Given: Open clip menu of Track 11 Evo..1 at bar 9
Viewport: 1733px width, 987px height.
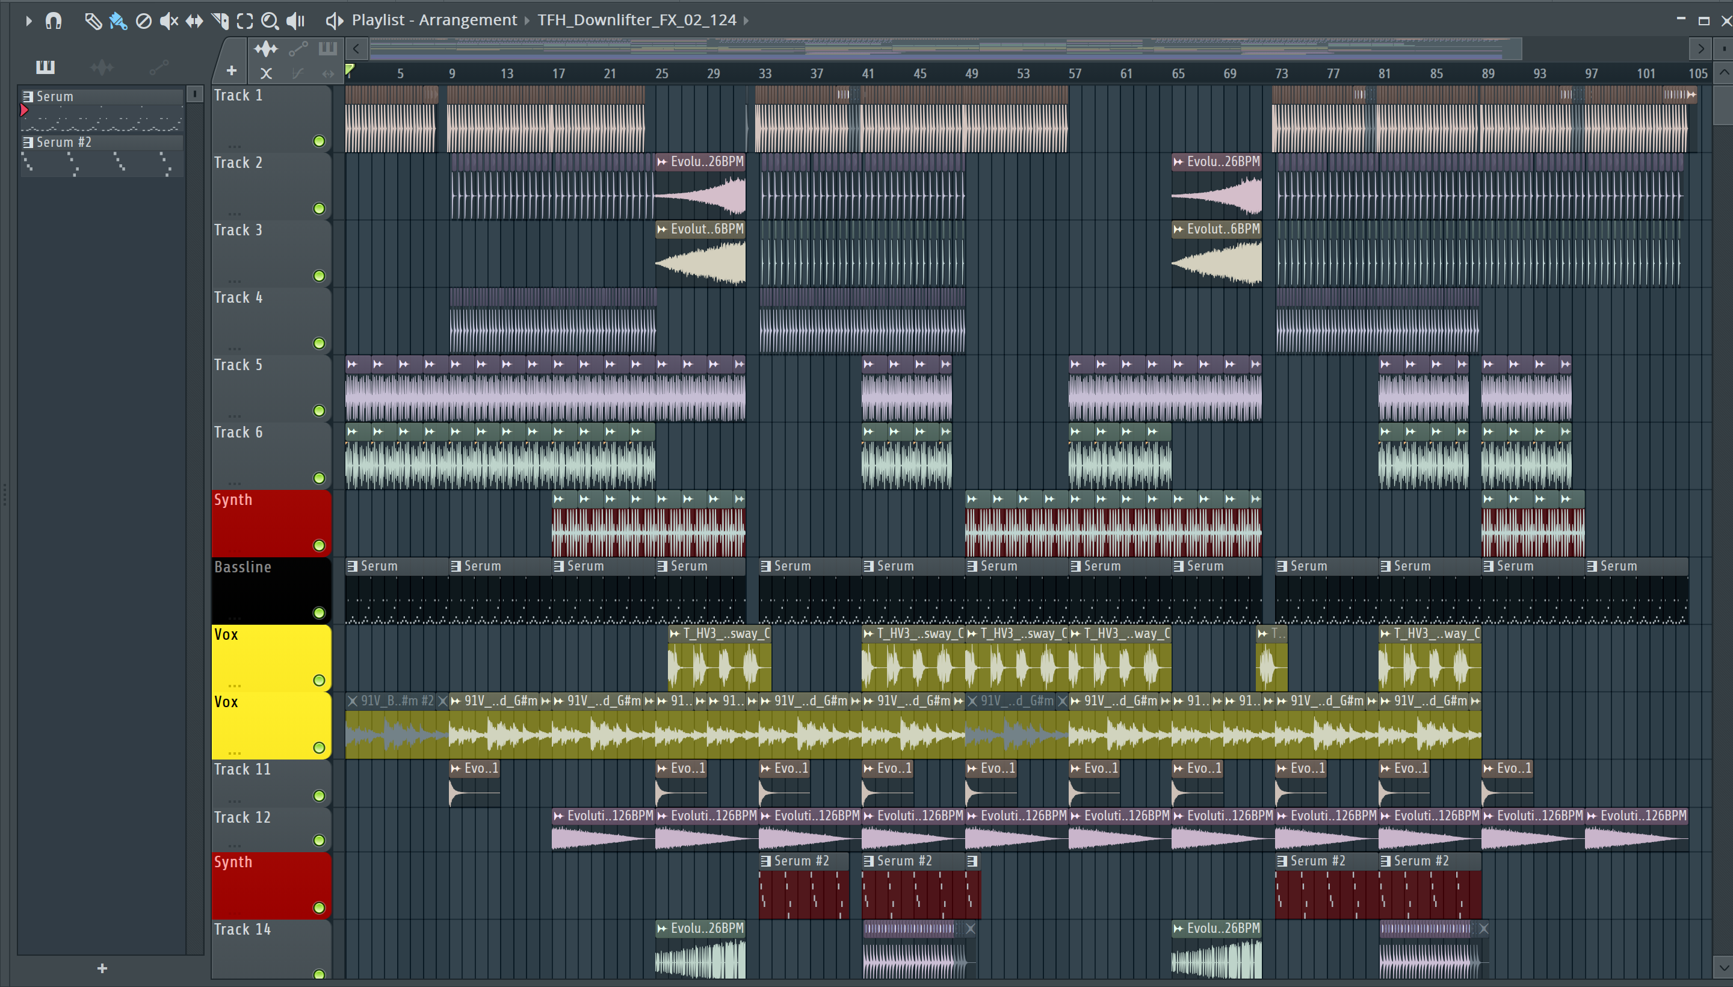Looking at the screenshot, I should [x=456, y=768].
